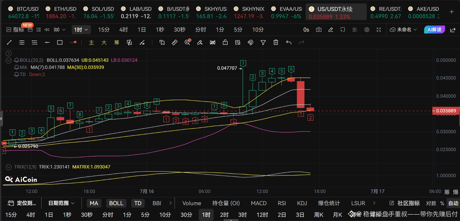
Task: Select the eraser highlighter tool
Action: coord(200,42)
